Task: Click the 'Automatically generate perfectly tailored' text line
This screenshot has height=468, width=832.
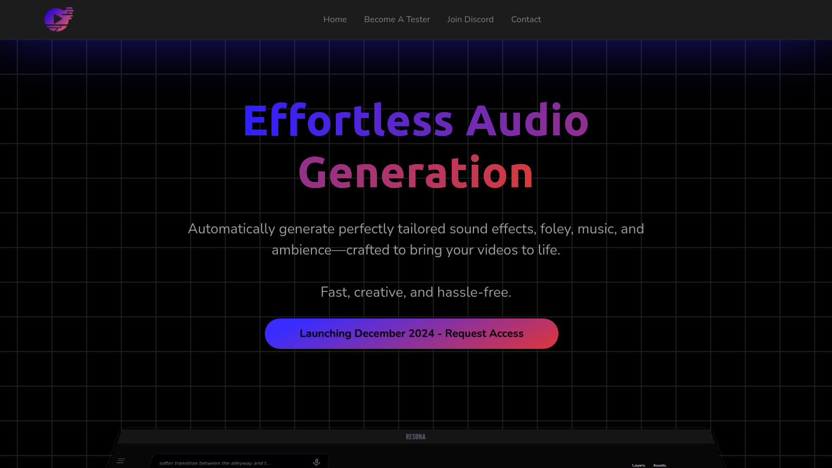Action: point(415,229)
